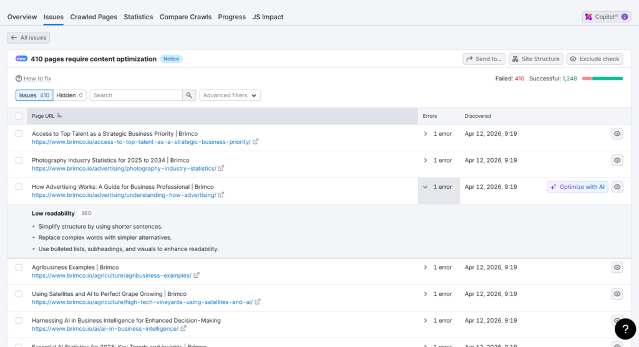Select the Issues tab
This screenshot has width=639, height=347.
coord(54,17)
